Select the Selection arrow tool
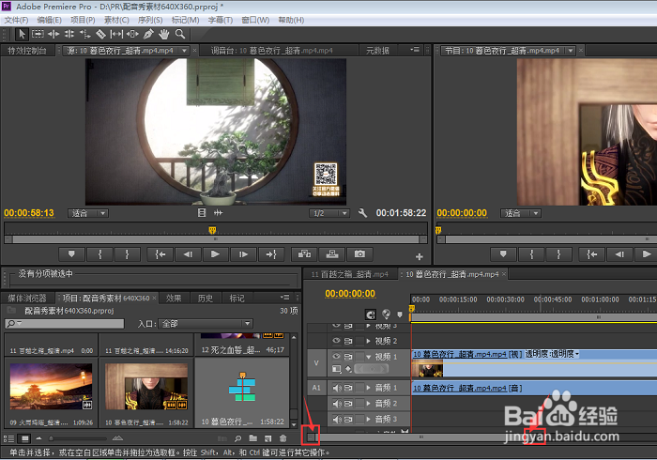This screenshot has height=460, width=657. point(22,34)
